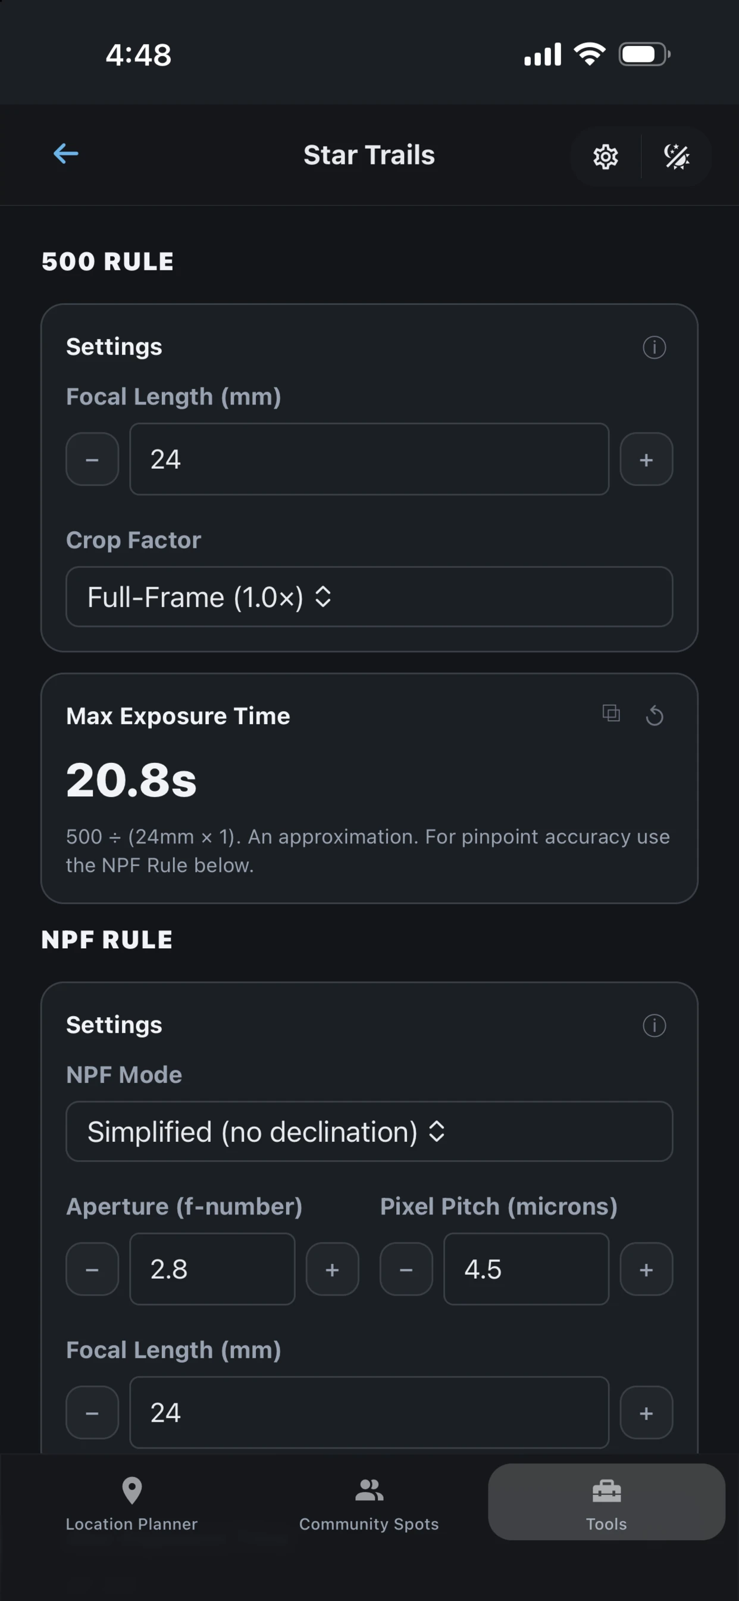Screen dimensions: 739x1601
Task: Reset the Max Exposure Time card
Action: [x=655, y=715]
